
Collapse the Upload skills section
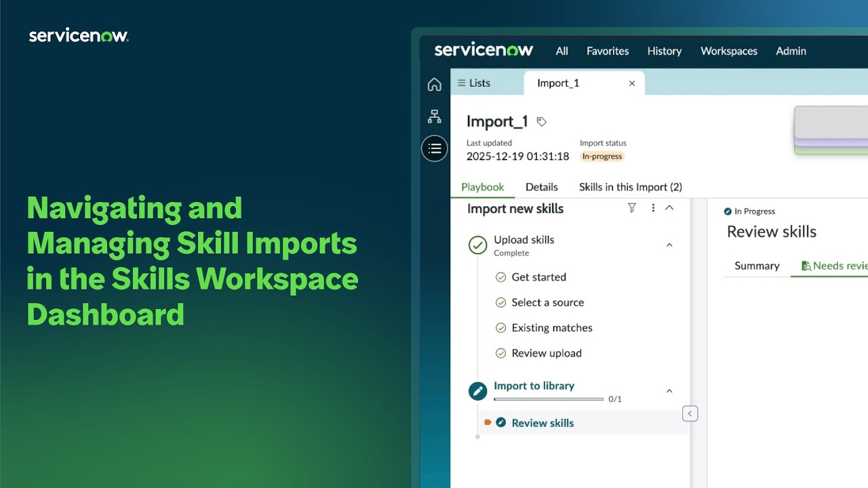tap(669, 245)
